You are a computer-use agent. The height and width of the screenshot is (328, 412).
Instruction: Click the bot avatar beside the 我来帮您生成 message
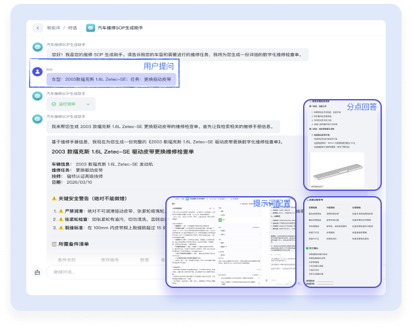[x=37, y=119]
